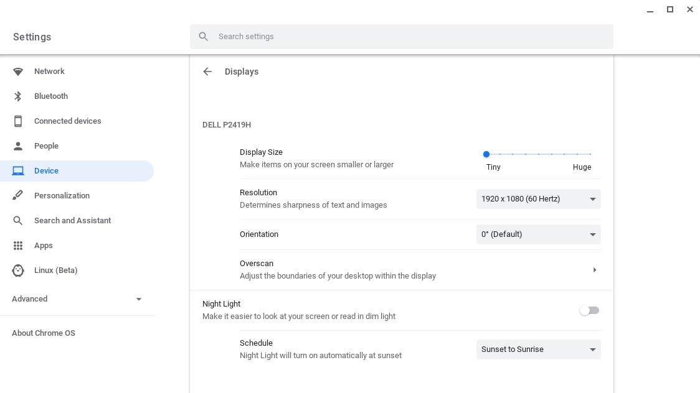Viewport: 700px width, 393px height.
Task: Click the Apps grid icon in sidebar
Action: [x=18, y=245]
